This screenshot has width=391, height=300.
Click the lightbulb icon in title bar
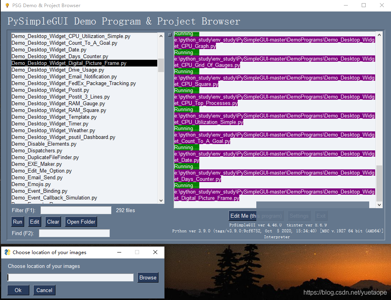click(7, 5)
